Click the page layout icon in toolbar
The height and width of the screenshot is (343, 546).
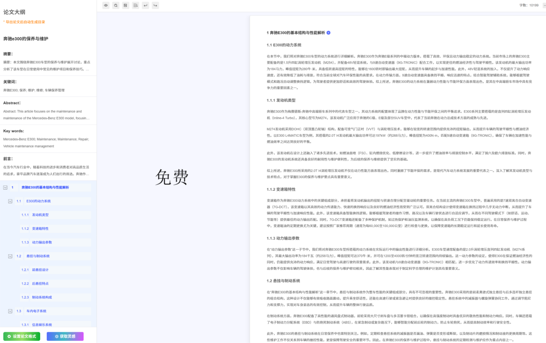(125, 5)
